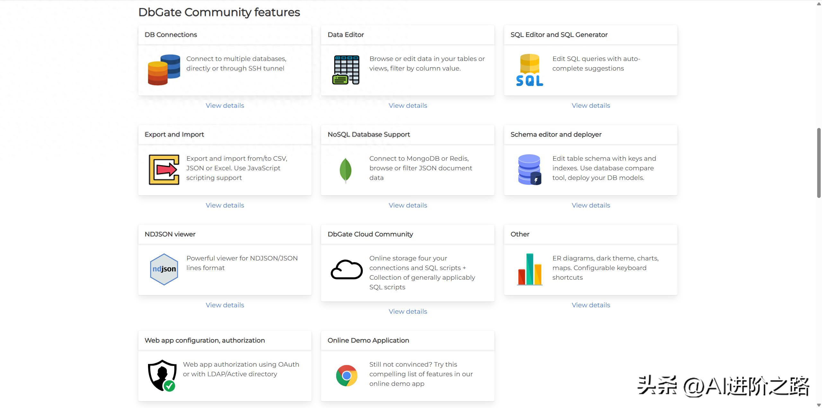Click the Export and Import card title
822x408 pixels.
pyautogui.click(x=174, y=134)
